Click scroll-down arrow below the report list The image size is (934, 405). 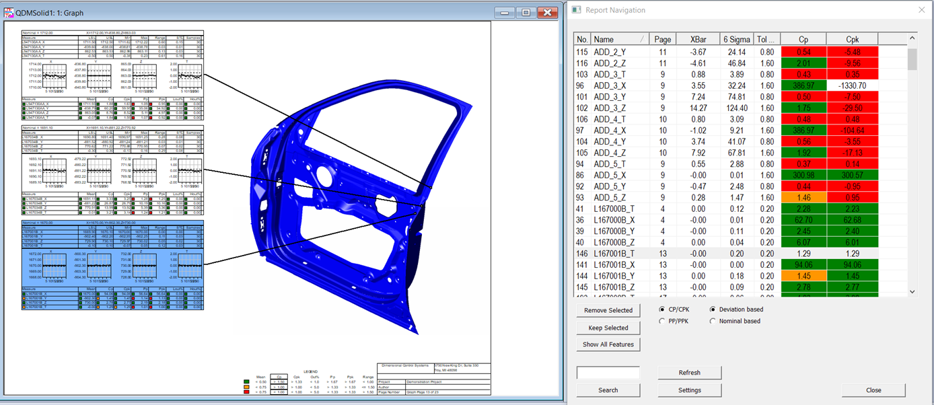pos(912,292)
